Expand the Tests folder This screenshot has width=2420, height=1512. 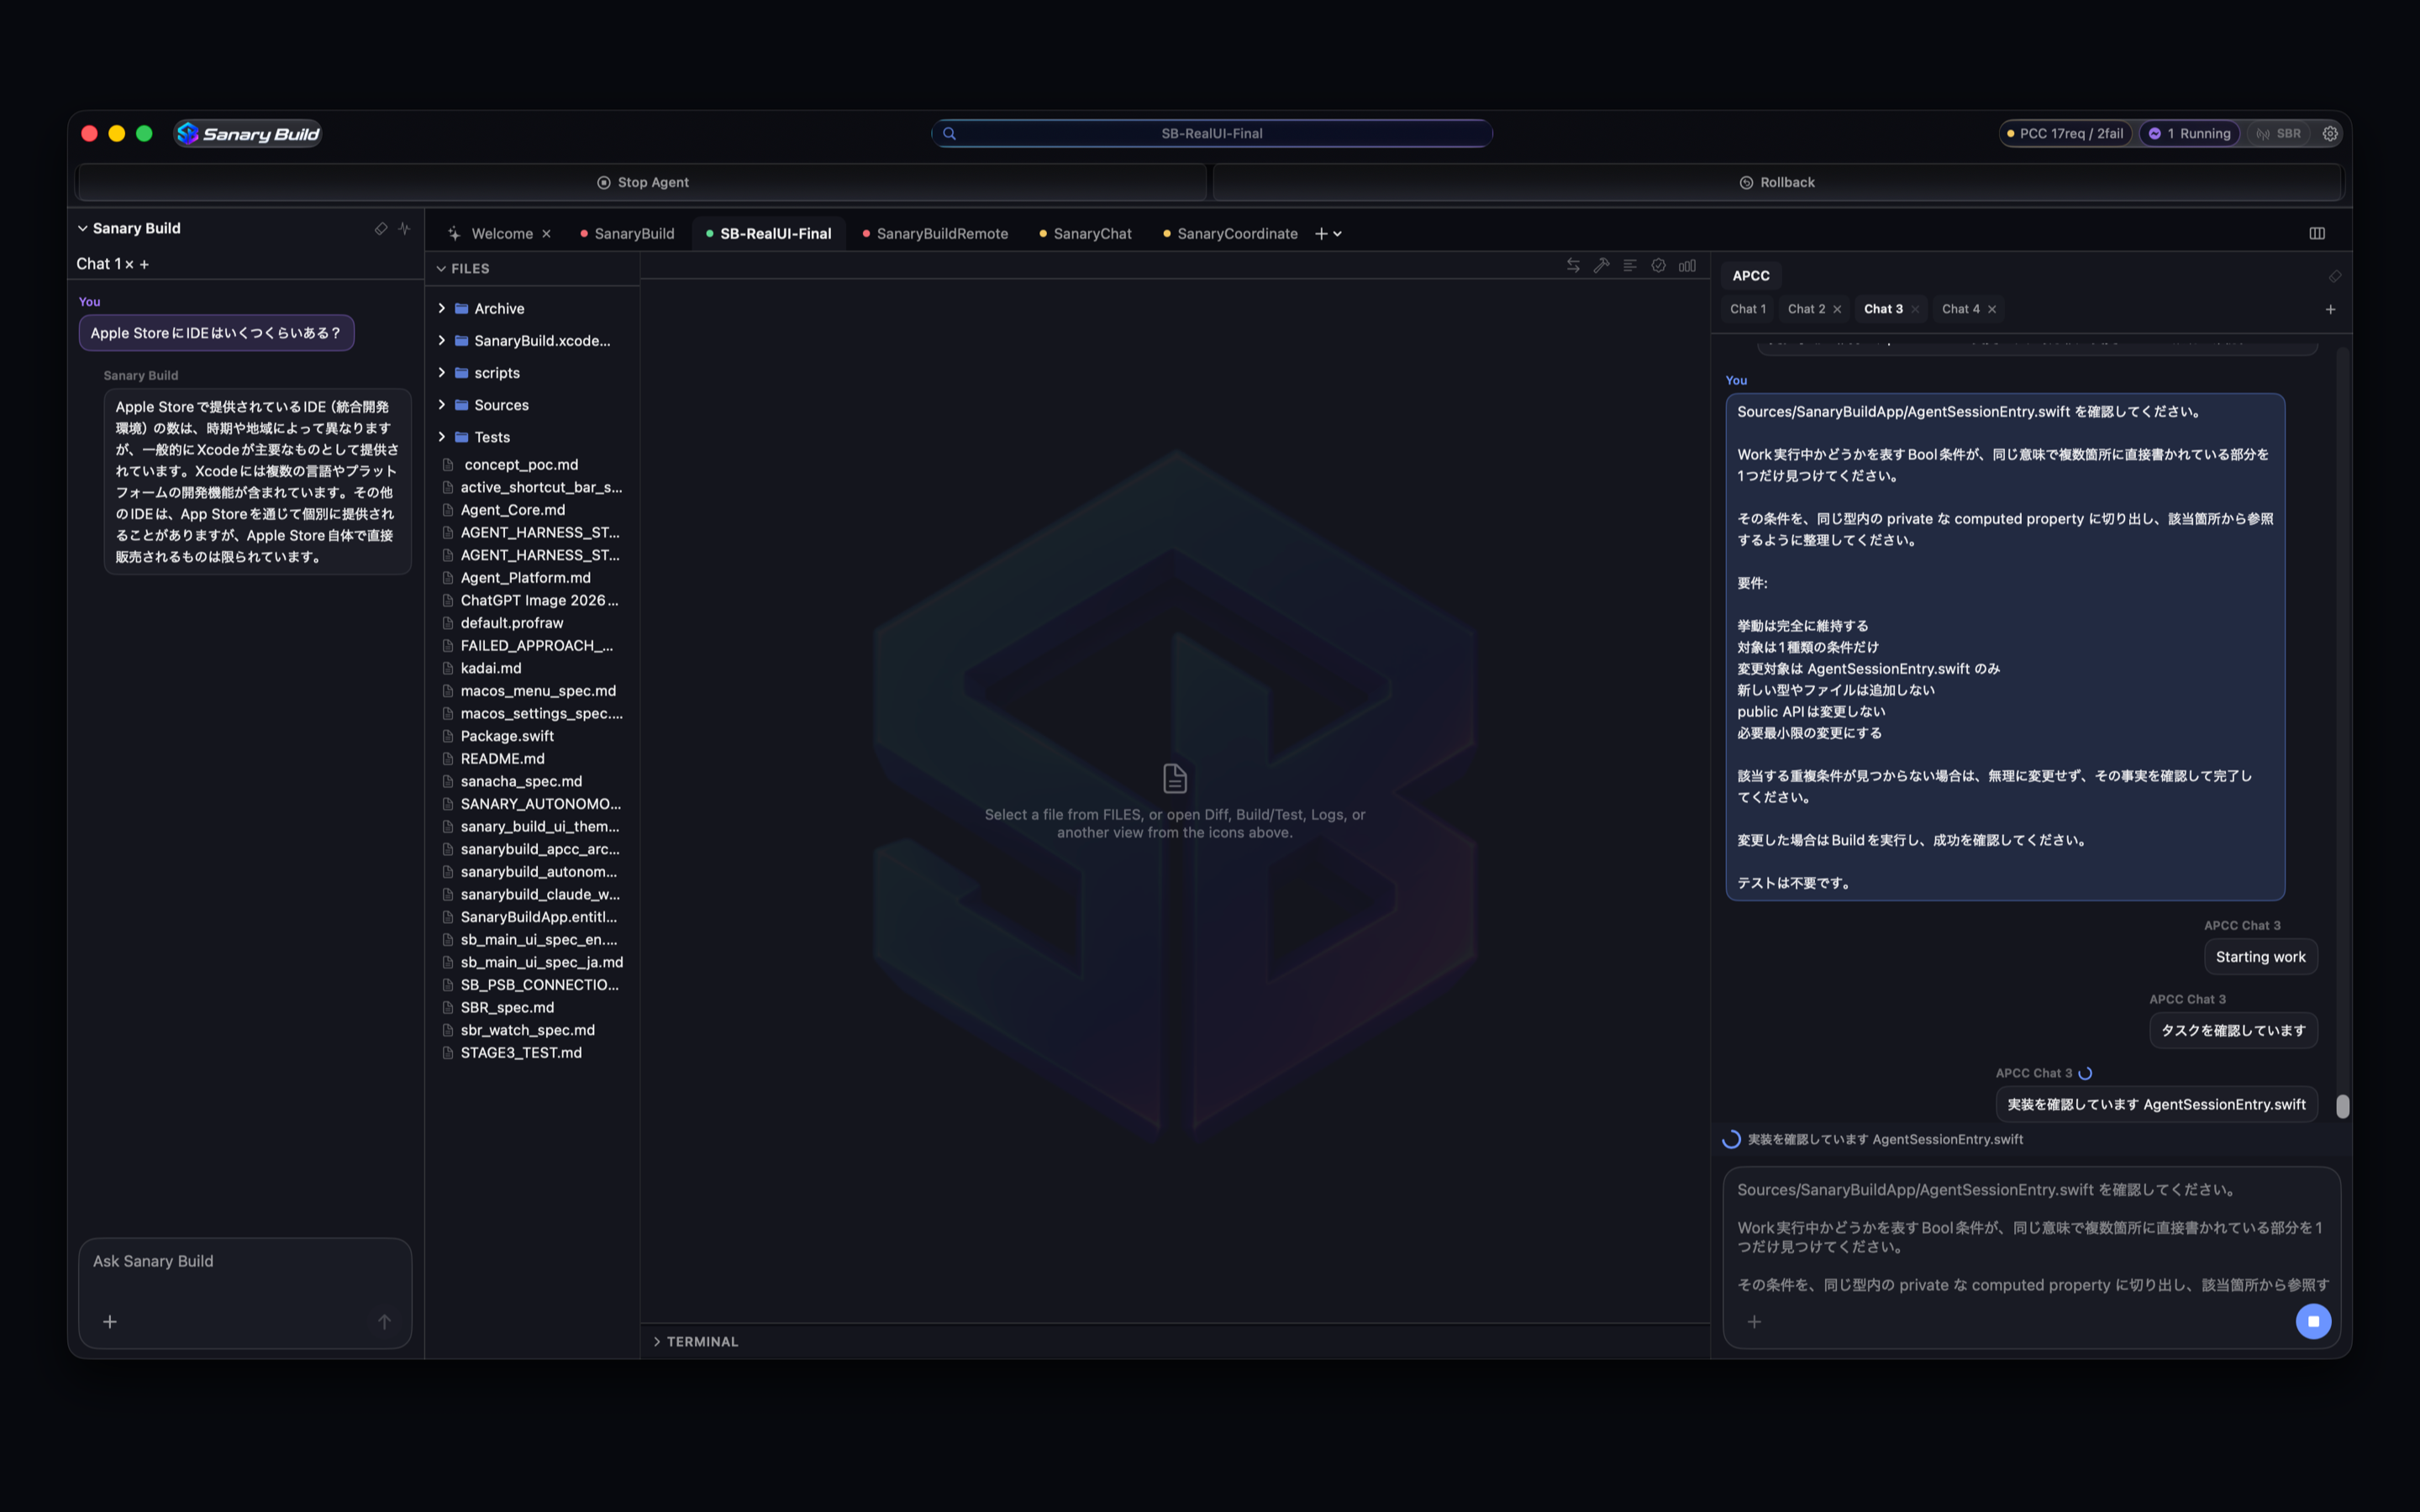[x=442, y=436]
